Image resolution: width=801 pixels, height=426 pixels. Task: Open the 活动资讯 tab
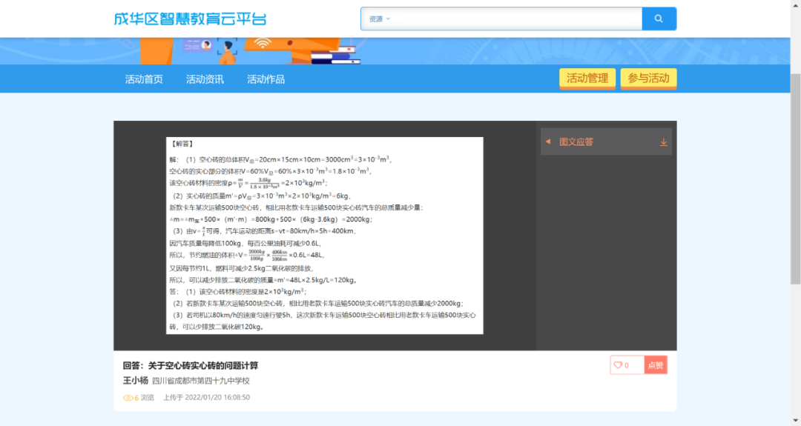(205, 79)
